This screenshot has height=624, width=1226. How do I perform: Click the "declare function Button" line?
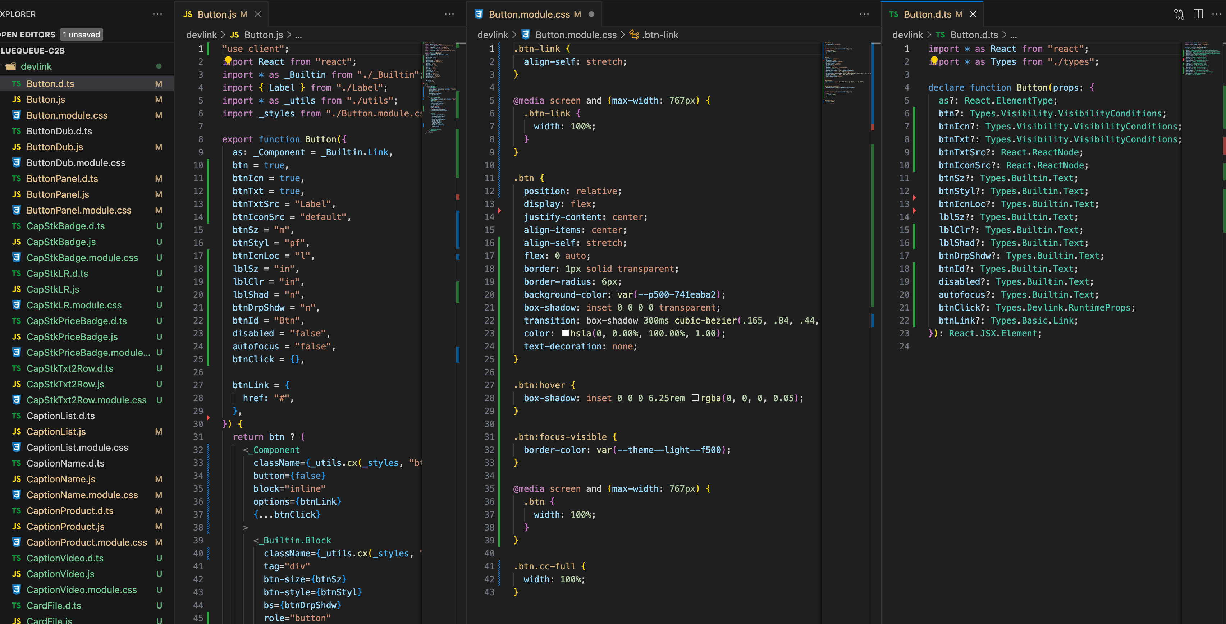point(1011,87)
